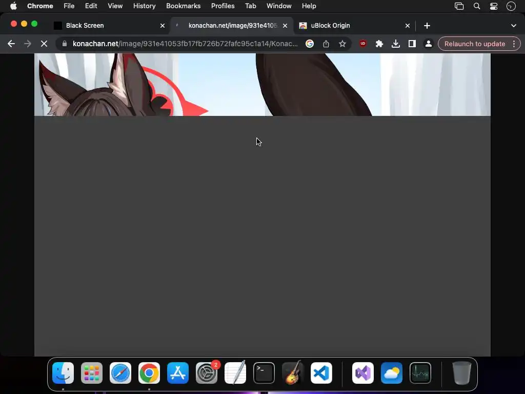Open the Trash in the Dock
Screen dimensions: 525x394
click(x=462, y=373)
